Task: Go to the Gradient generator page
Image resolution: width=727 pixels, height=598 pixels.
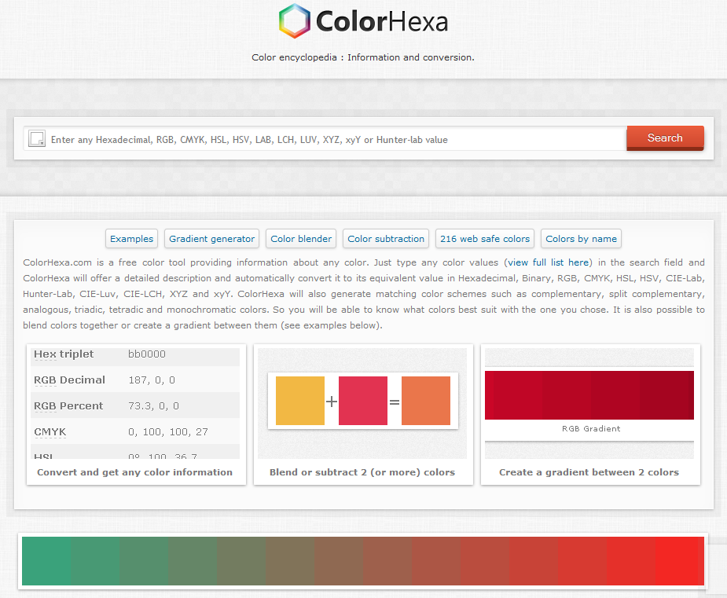Action: pyautogui.click(x=212, y=239)
